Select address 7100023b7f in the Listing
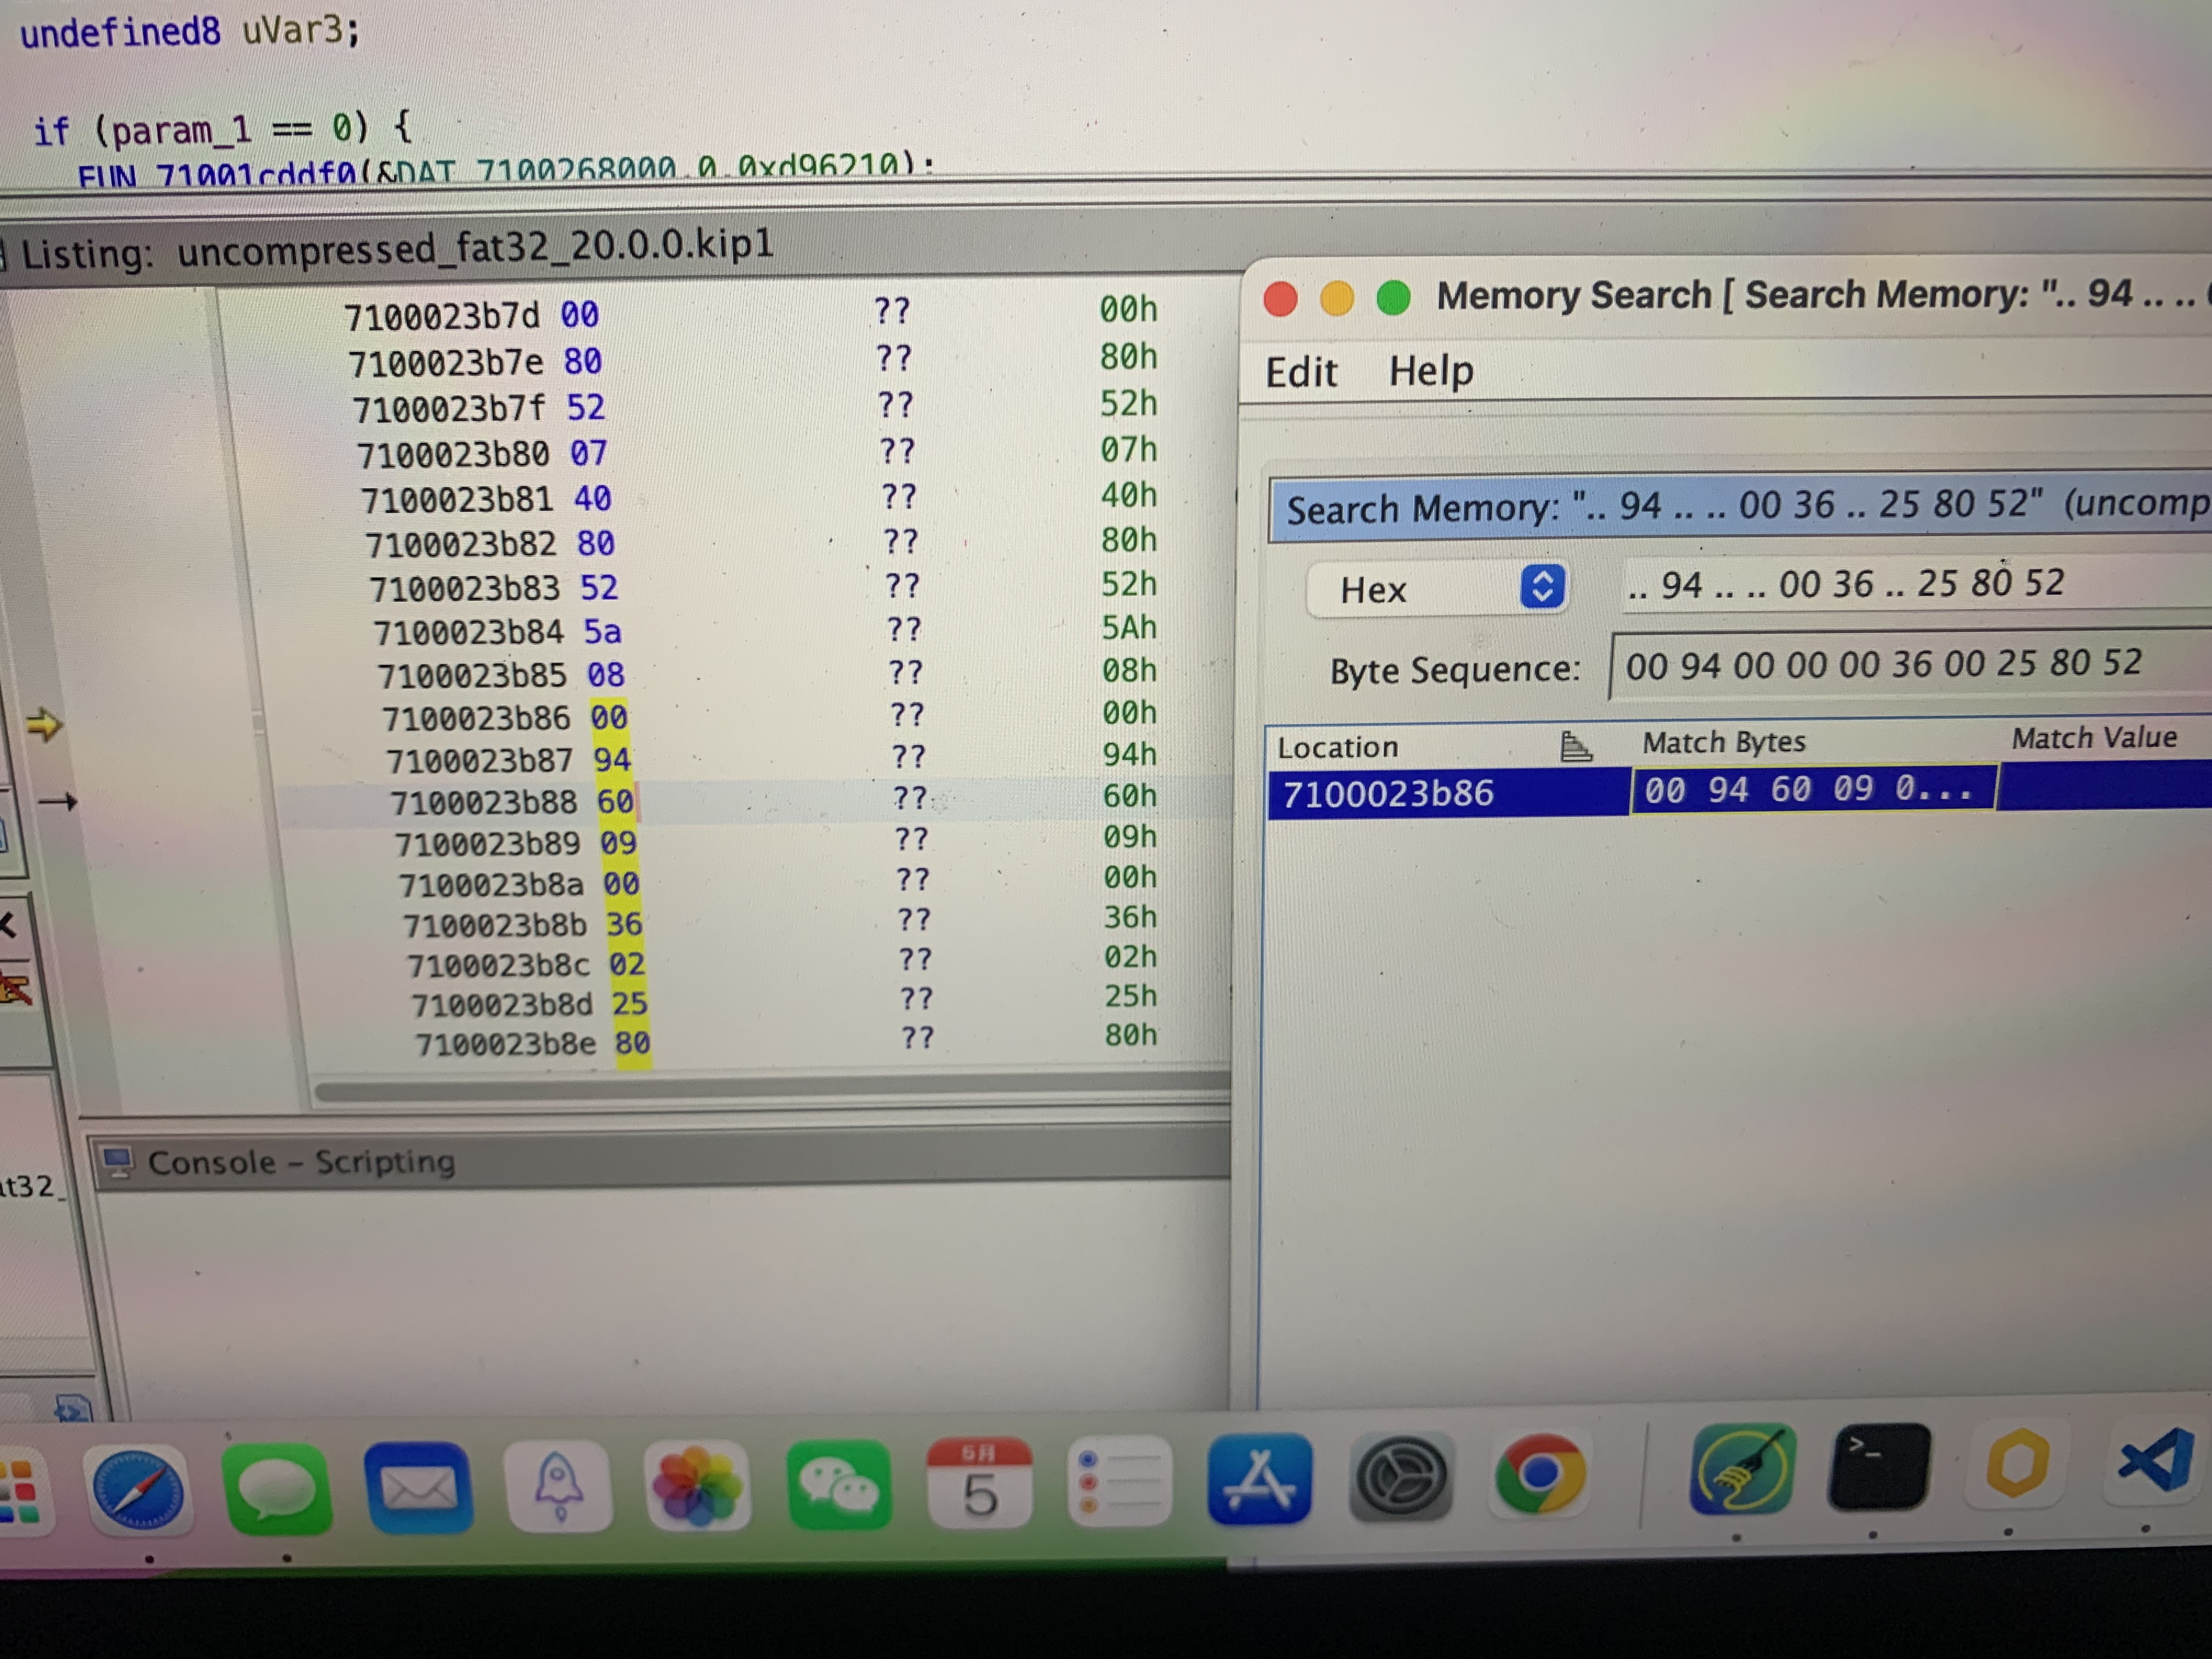The height and width of the screenshot is (1659, 2212). point(450,409)
